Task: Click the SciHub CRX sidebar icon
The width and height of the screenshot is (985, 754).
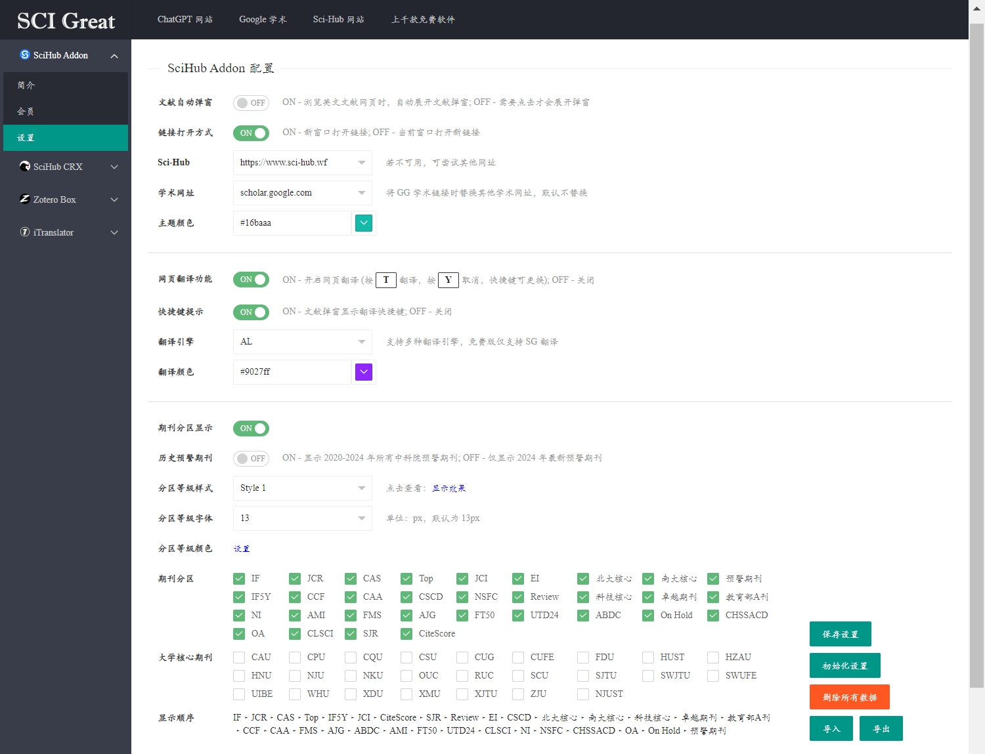Action: (x=24, y=167)
